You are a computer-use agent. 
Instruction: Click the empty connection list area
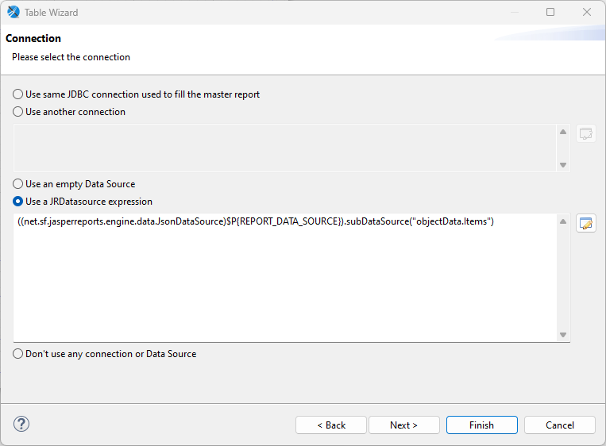point(284,148)
